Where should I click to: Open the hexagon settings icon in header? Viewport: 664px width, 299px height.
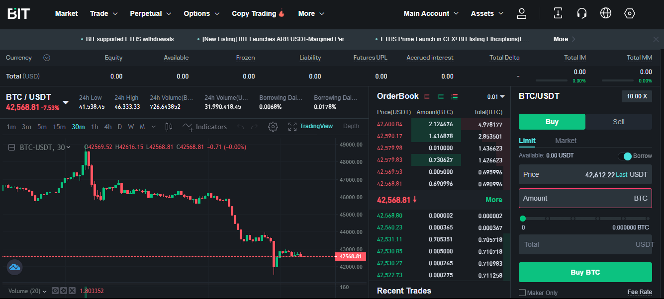pos(630,13)
